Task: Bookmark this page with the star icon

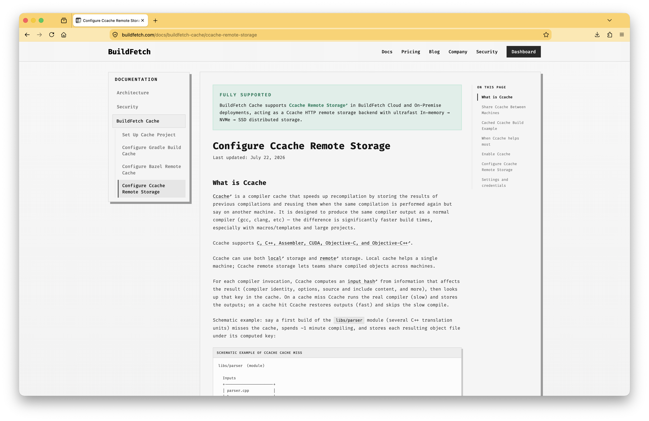Action: pyautogui.click(x=546, y=35)
